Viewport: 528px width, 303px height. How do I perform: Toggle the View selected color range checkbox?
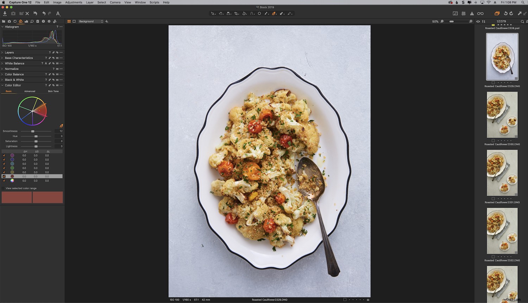pyautogui.click(x=3, y=188)
